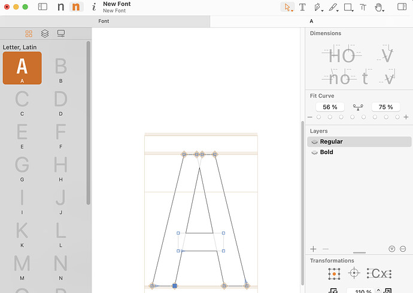
Task: Toggle the left sidebar panel
Action: (x=42, y=7)
